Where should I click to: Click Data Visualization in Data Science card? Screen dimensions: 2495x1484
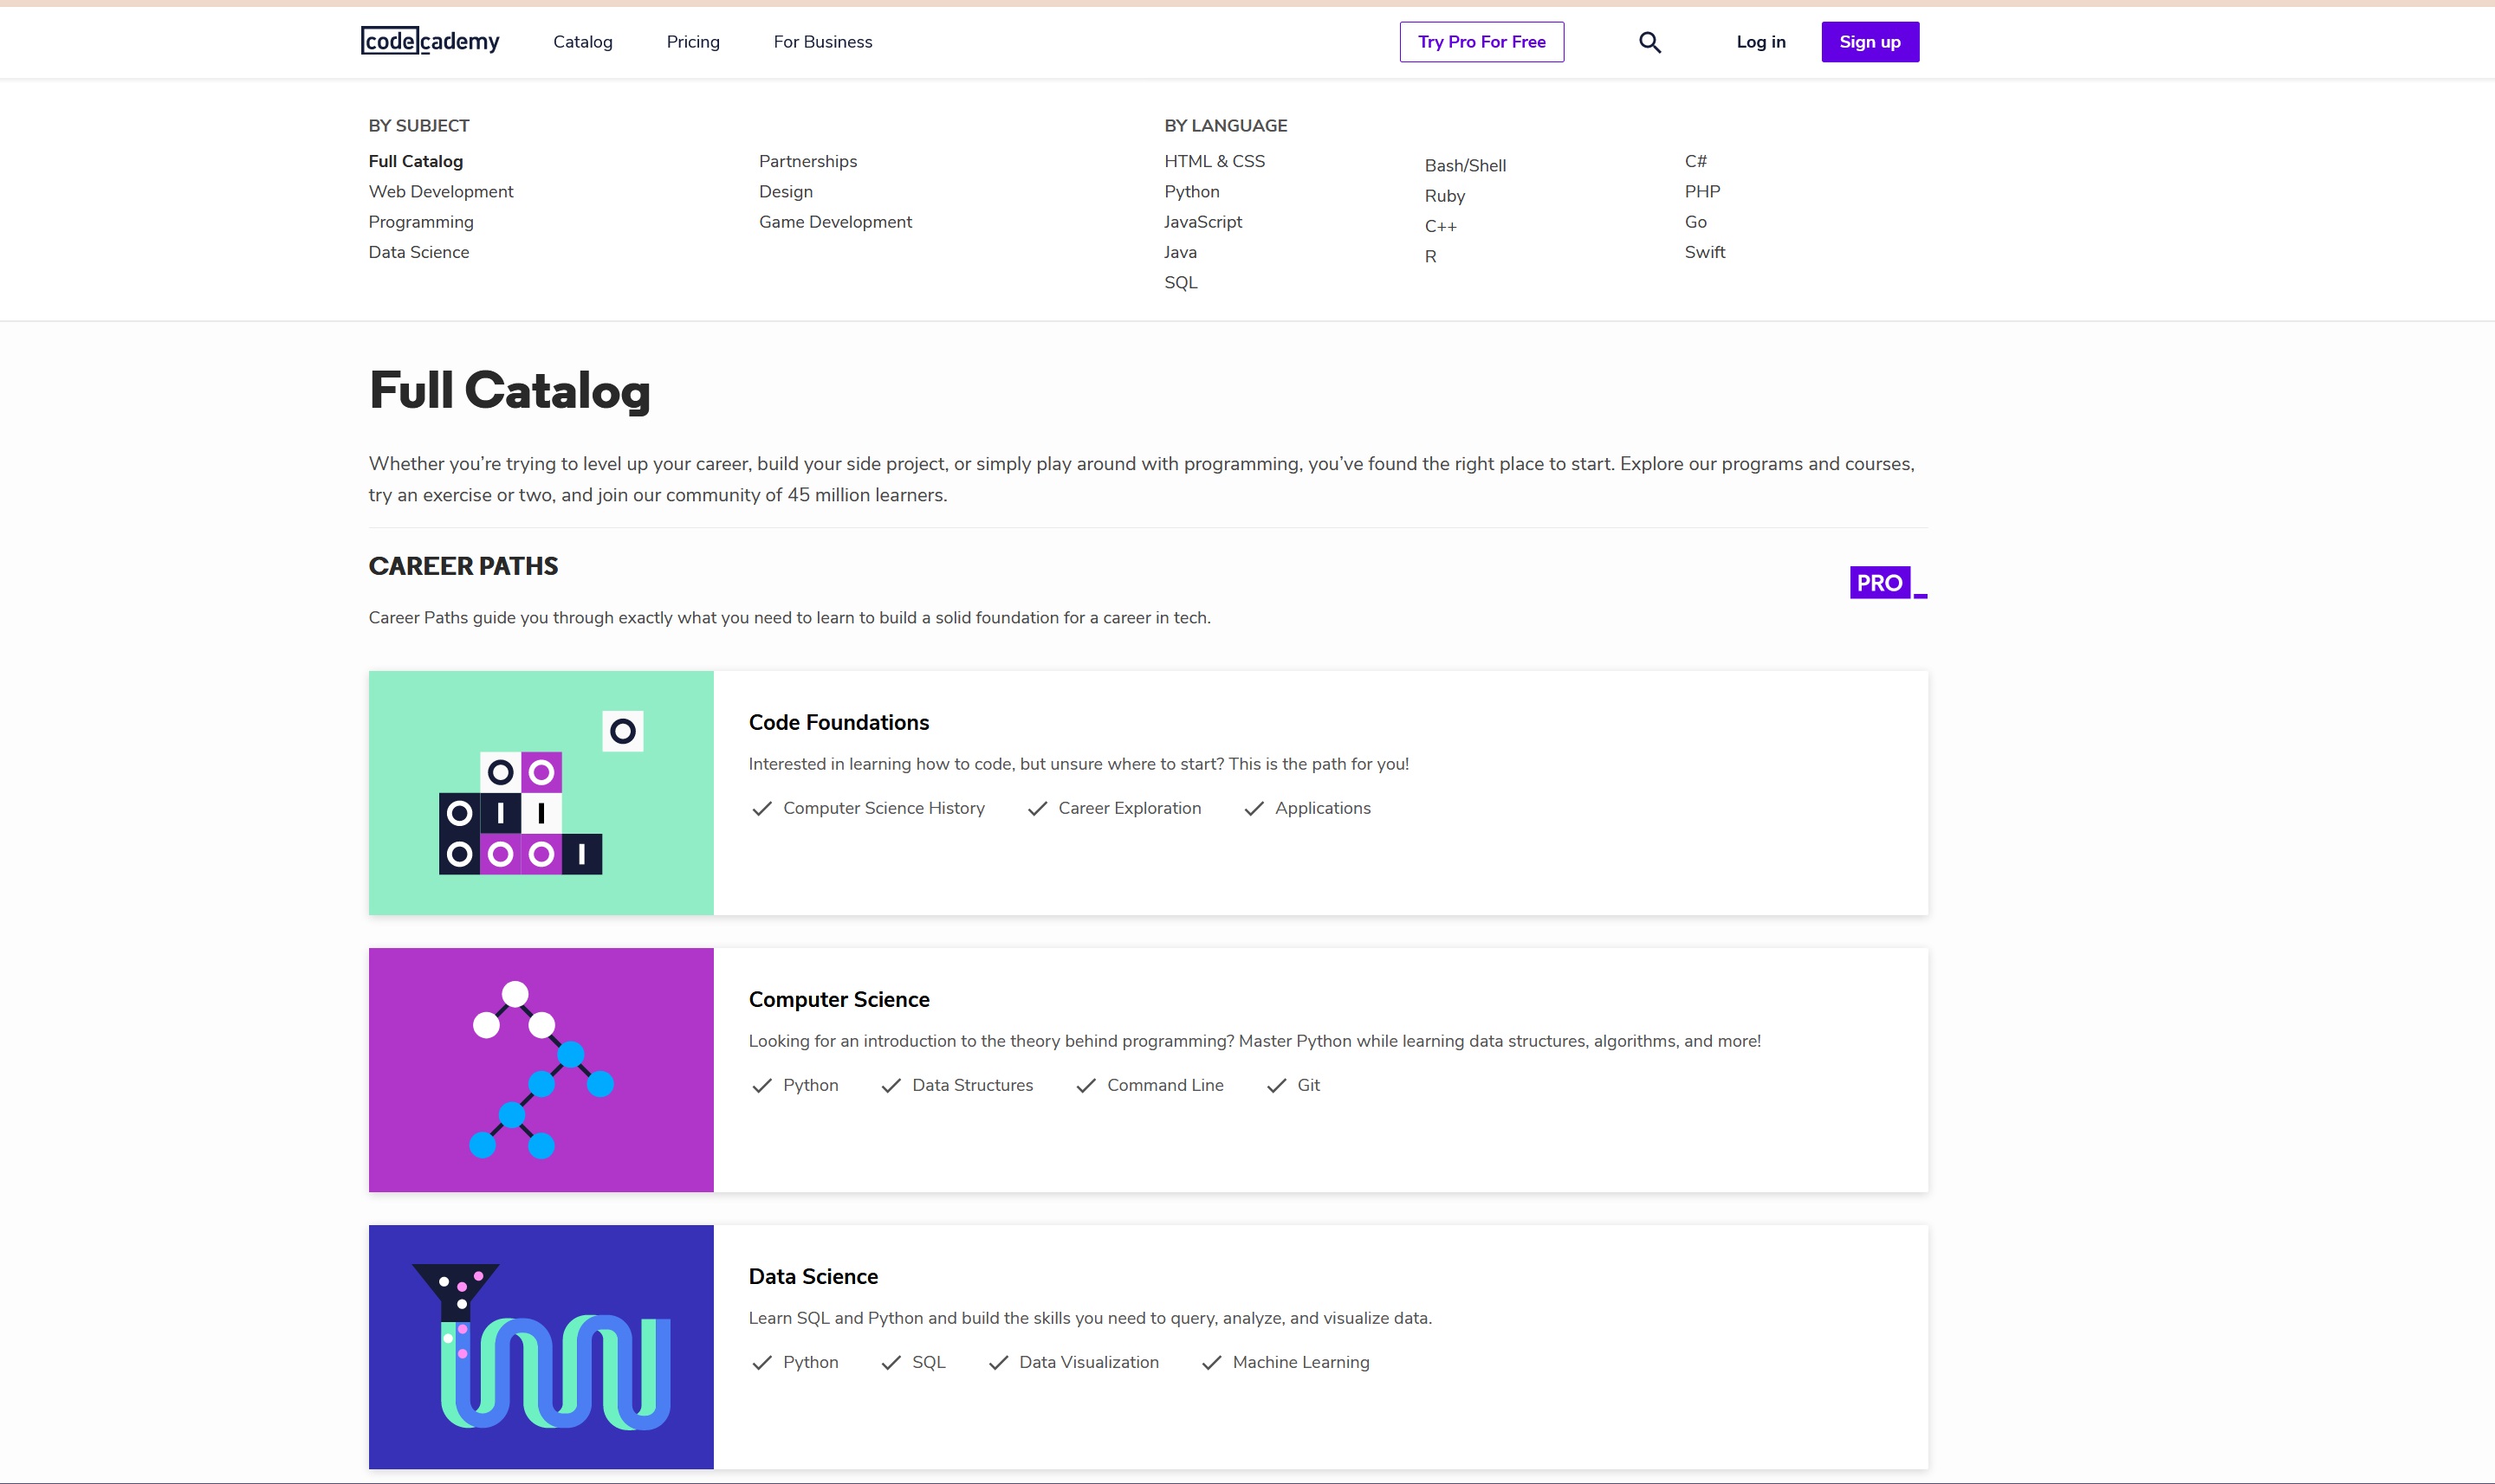pyautogui.click(x=1088, y=1362)
